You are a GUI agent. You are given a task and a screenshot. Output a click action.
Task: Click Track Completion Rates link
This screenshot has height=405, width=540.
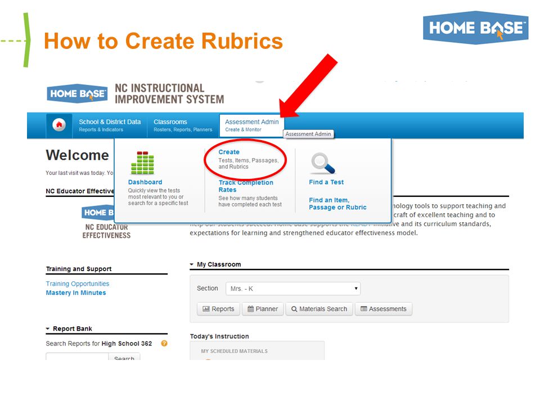point(246,186)
